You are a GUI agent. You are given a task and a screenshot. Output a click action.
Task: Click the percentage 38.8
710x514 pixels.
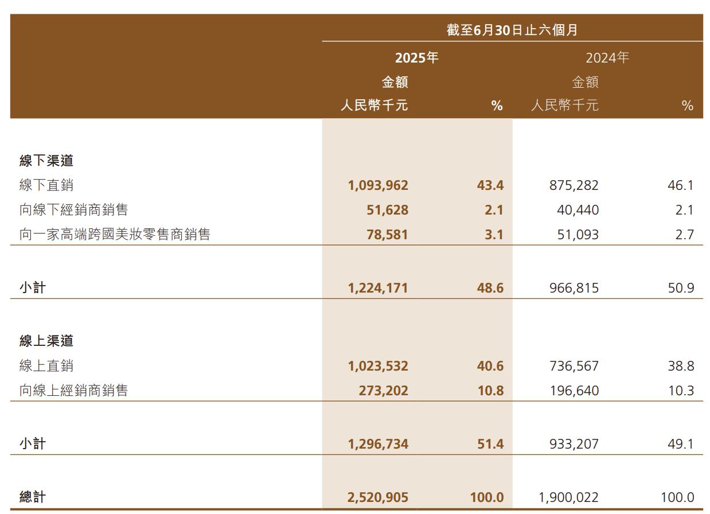tap(681, 365)
